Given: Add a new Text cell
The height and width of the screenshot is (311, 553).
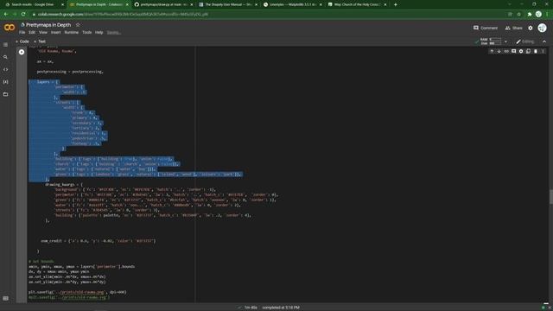Looking at the screenshot, I should [x=40, y=41].
